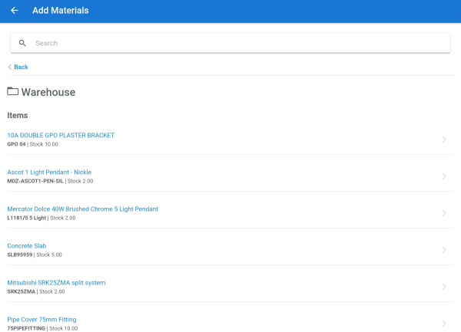The height and width of the screenshot is (332, 461).
Task: Click chevron on Mercator Dolce row
Action: 444,213
